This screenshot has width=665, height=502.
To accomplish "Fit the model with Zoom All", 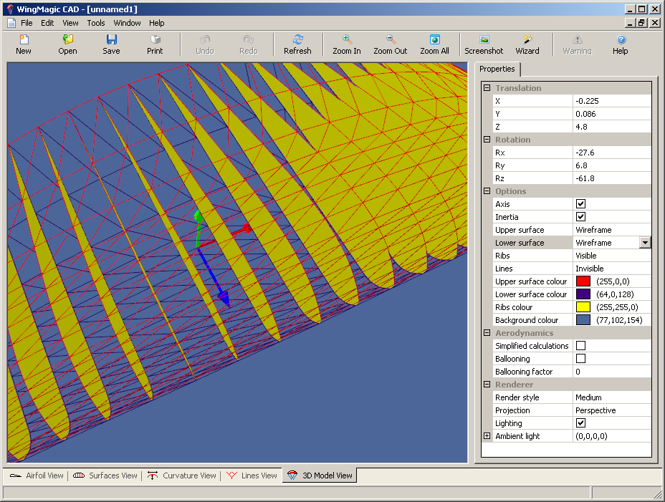I will coord(435,39).
